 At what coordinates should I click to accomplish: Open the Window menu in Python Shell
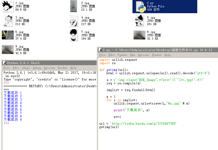pyautogui.click(x=62, y=68)
